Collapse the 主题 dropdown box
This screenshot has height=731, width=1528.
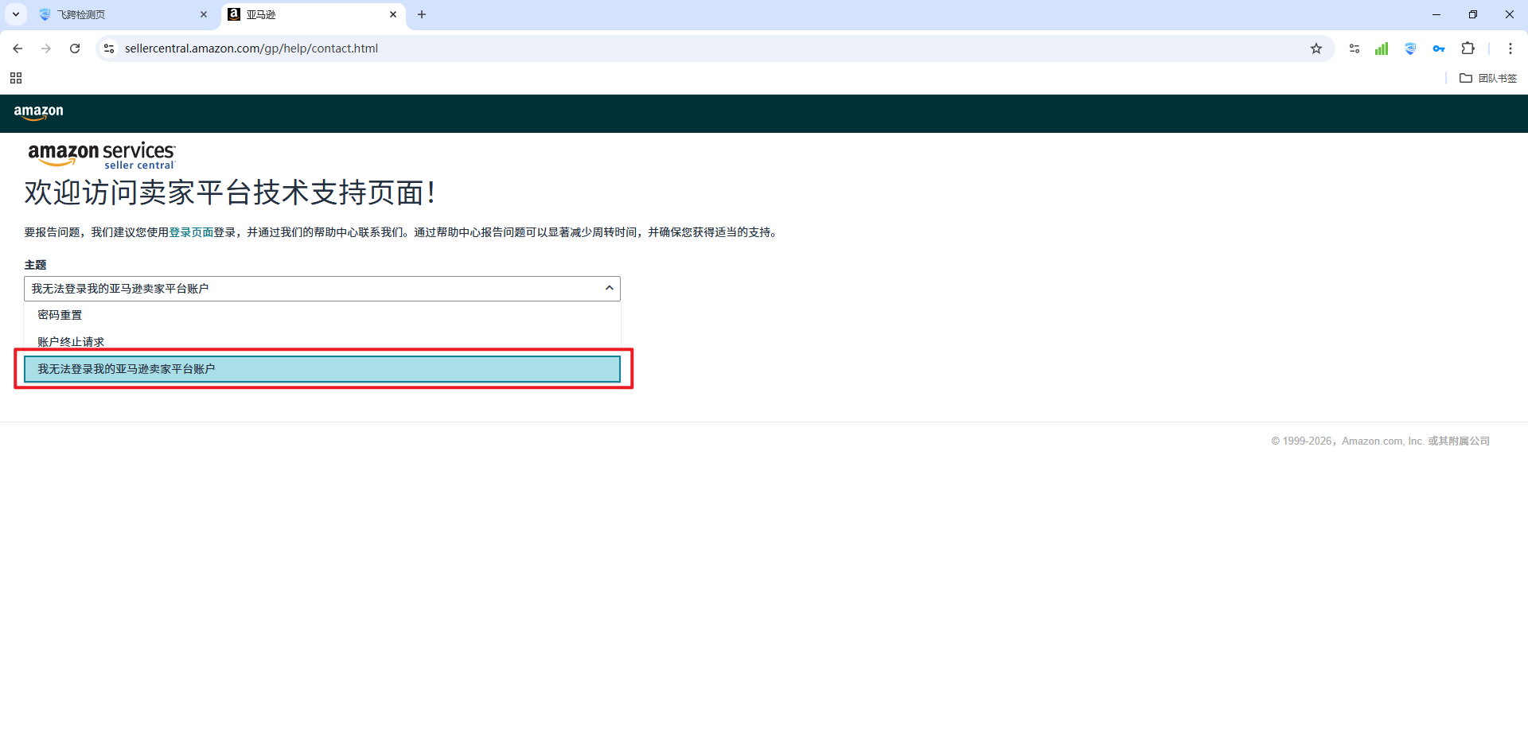322,289
